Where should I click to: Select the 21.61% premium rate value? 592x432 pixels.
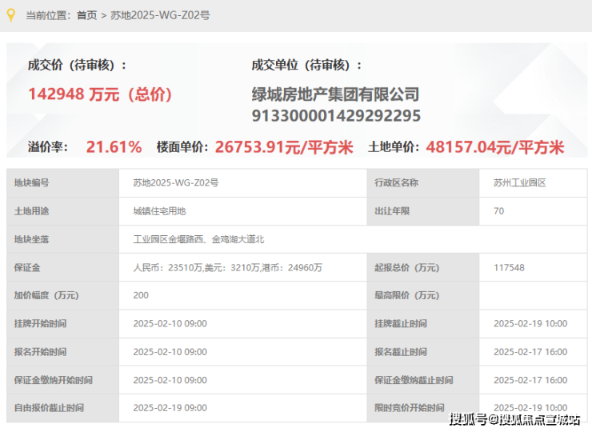tap(114, 147)
